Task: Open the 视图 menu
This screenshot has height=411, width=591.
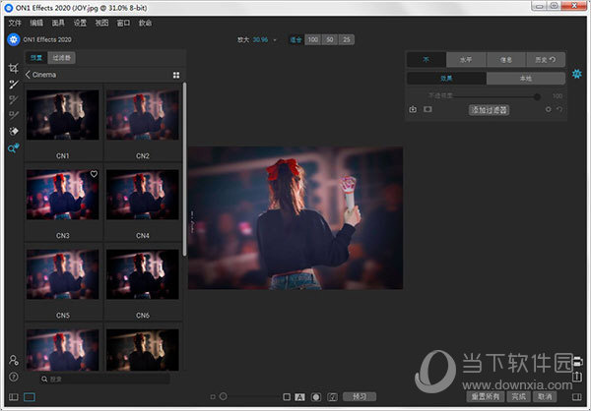Action: [x=101, y=23]
